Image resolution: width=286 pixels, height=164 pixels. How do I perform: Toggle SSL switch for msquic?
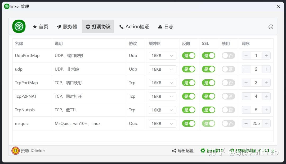[x=208, y=123]
